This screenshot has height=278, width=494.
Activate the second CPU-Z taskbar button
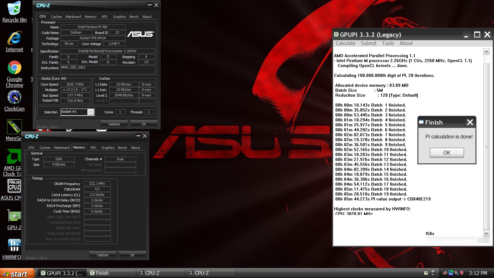[x=210, y=273]
